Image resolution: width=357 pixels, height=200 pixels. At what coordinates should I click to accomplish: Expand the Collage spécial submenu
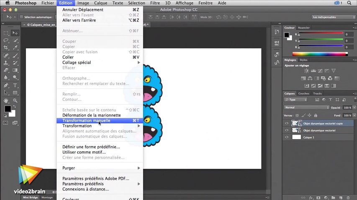pyautogui.click(x=100, y=62)
